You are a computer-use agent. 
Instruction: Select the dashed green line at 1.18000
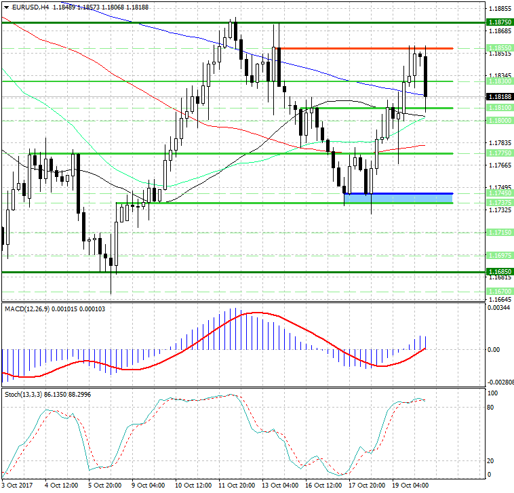coord(203,121)
